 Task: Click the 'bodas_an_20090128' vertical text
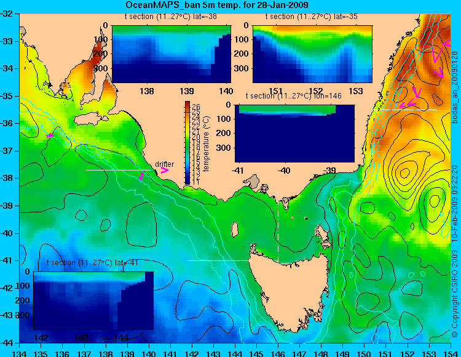coord(455,87)
